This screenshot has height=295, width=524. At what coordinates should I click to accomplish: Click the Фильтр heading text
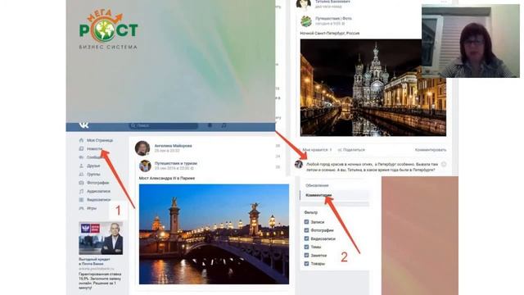click(311, 212)
